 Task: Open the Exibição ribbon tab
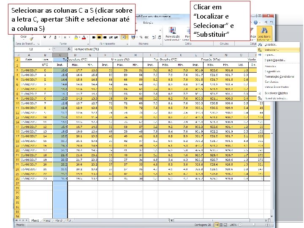(x=148, y=23)
